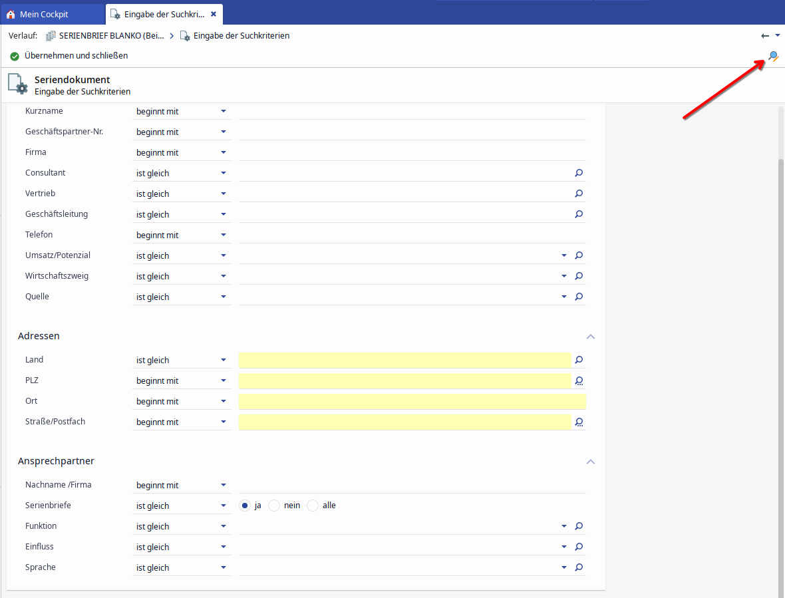
Task: Select the 'ja' option for Serienbriefe
Action: point(245,506)
